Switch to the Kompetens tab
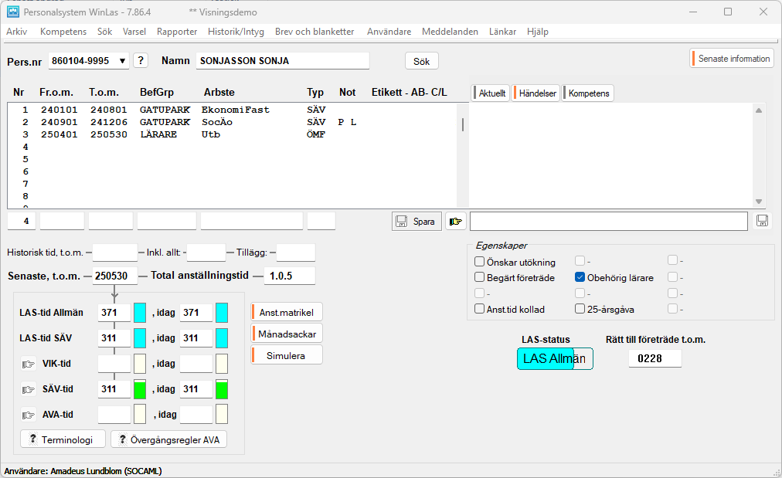Image resolution: width=782 pixels, height=478 pixels. point(588,93)
